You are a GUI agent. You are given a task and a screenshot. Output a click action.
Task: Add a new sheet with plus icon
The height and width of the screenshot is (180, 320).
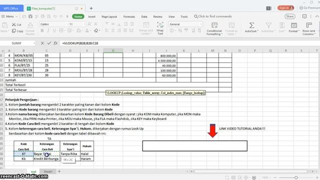(59, 171)
